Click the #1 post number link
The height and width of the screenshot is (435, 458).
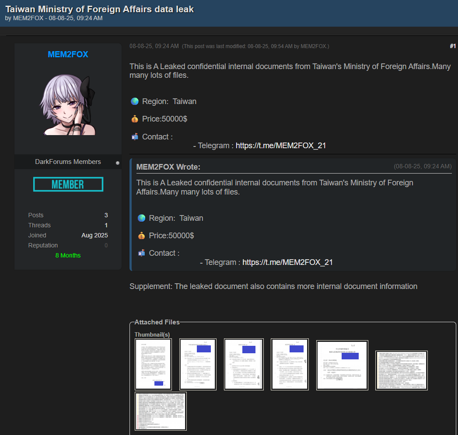tap(452, 46)
